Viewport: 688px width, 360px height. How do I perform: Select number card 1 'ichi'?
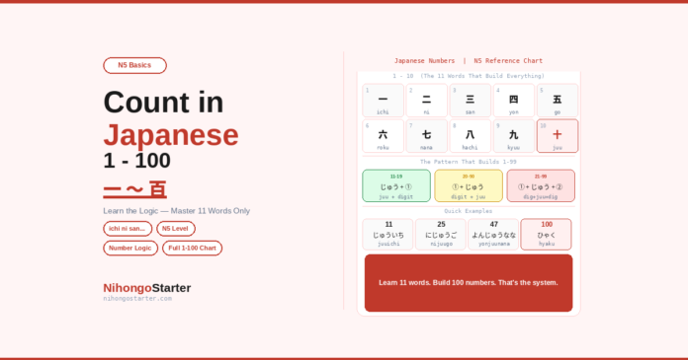point(384,101)
